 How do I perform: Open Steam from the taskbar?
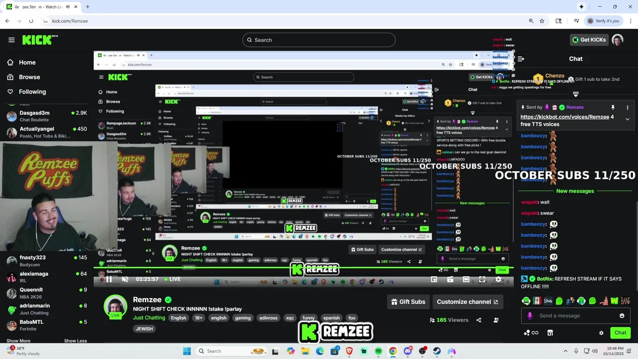coord(437,351)
